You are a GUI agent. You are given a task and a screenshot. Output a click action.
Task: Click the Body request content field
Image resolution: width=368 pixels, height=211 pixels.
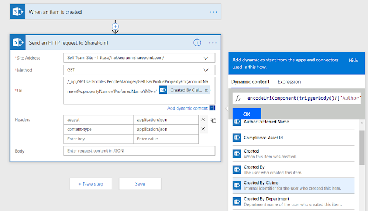139,151
